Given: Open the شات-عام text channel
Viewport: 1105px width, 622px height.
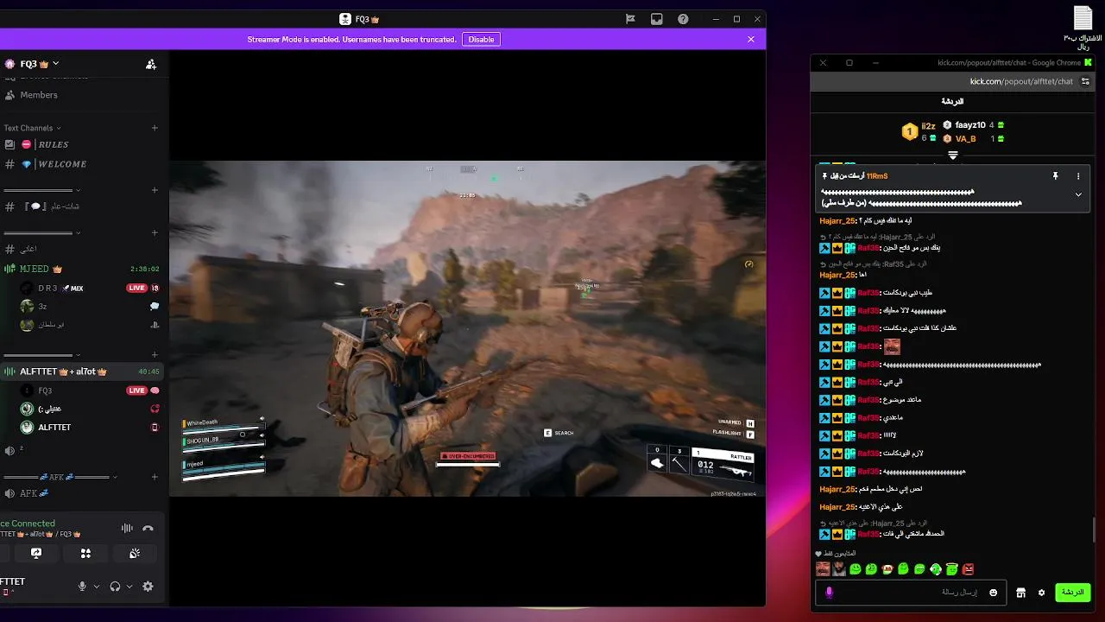Looking at the screenshot, I should pyautogui.click(x=52, y=206).
